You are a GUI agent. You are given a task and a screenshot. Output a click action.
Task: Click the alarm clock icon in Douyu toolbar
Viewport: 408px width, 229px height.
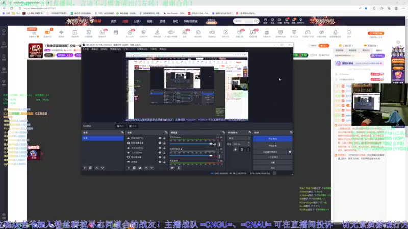[x=89, y=32]
